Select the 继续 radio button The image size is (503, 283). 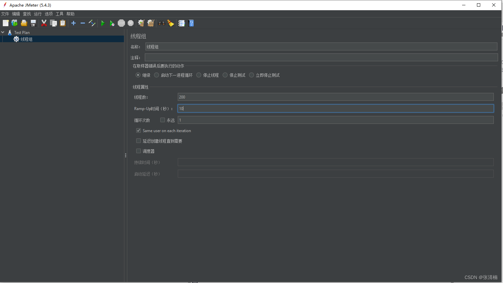coord(138,75)
